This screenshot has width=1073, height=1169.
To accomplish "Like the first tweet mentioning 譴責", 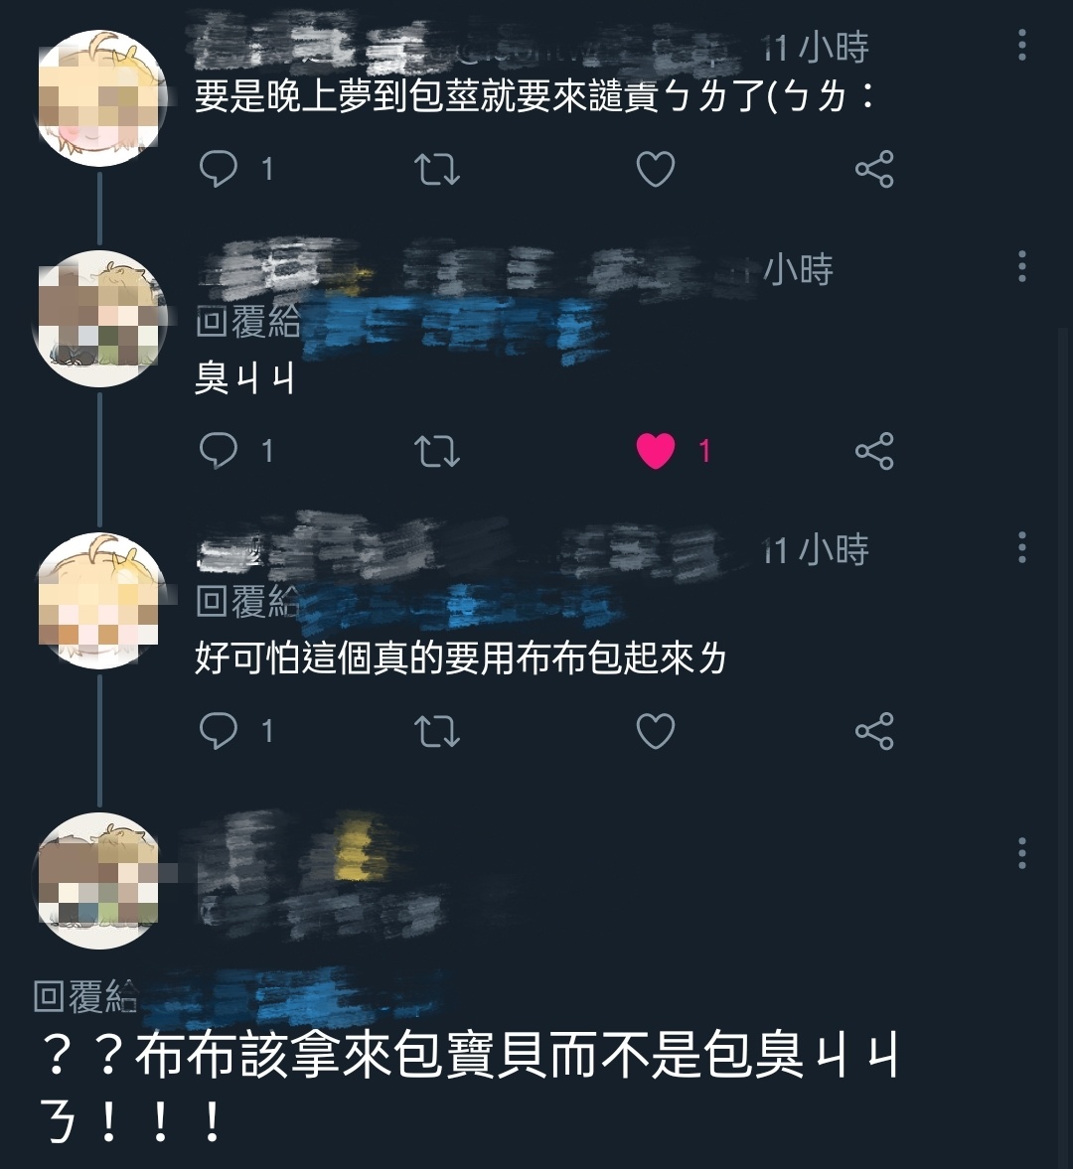I will click(x=656, y=169).
